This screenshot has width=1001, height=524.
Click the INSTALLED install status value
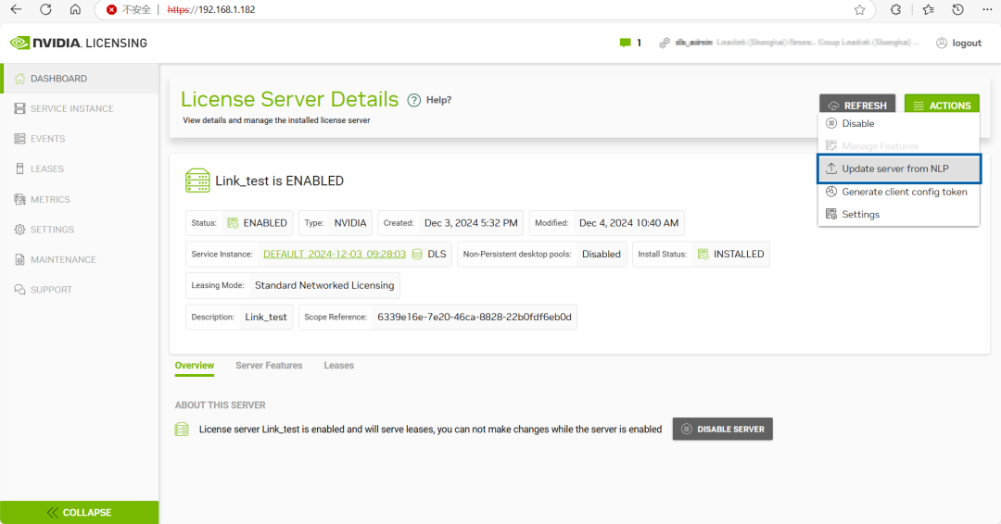point(739,254)
